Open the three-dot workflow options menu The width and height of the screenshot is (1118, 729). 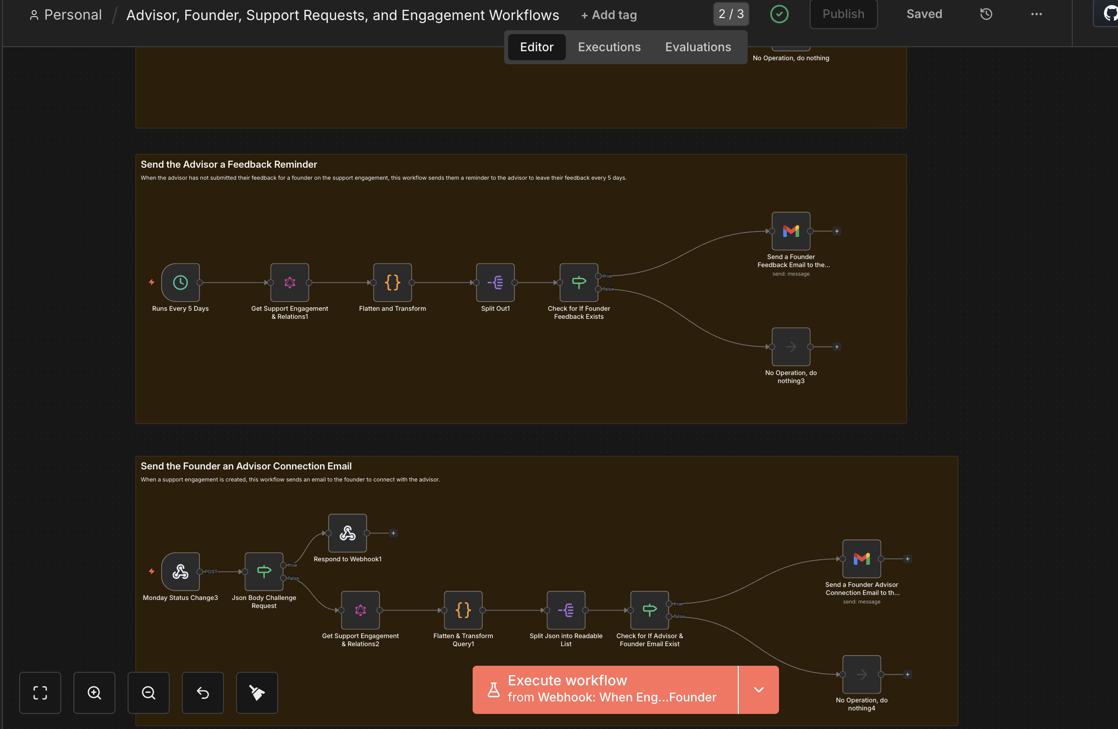pos(1036,14)
